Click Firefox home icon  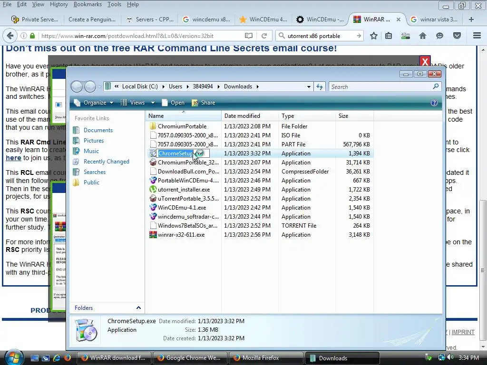pos(423,36)
